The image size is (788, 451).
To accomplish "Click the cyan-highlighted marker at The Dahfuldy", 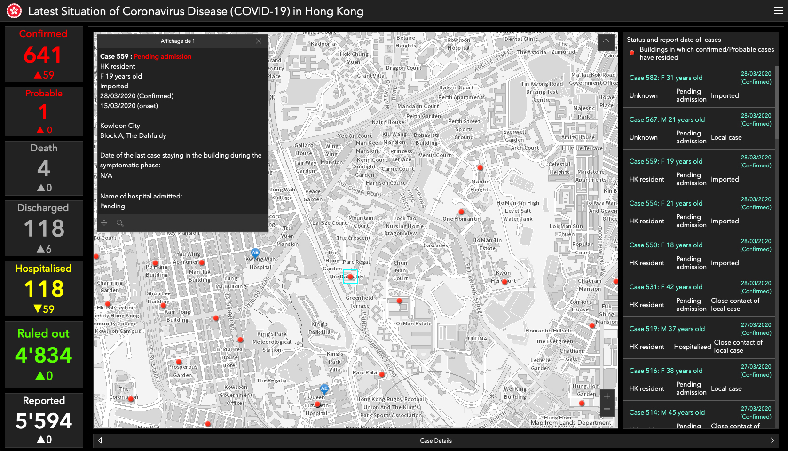I will pyautogui.click(x=350, y=277).
